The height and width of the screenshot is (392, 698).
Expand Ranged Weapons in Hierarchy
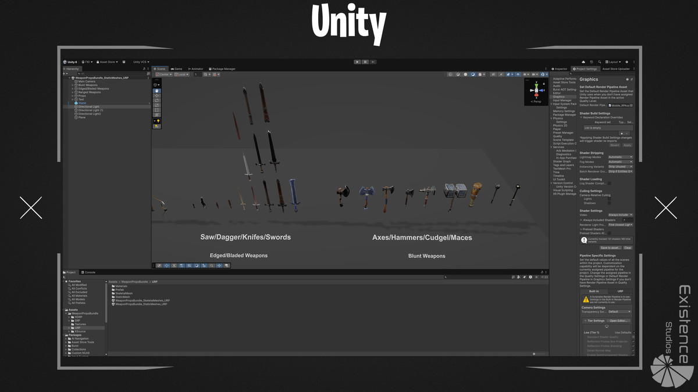click(73, 92)
